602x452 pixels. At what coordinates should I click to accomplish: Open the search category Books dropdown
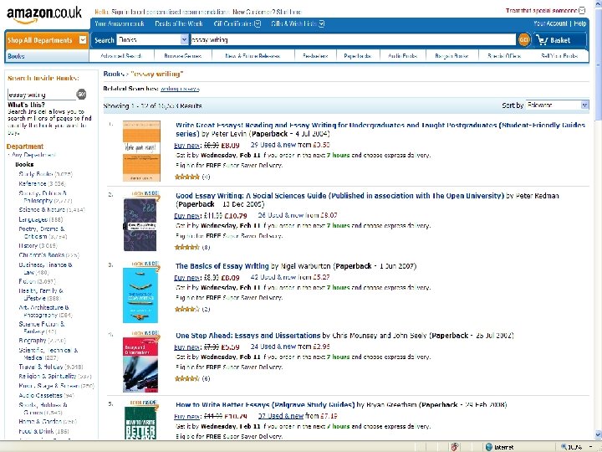152,39
